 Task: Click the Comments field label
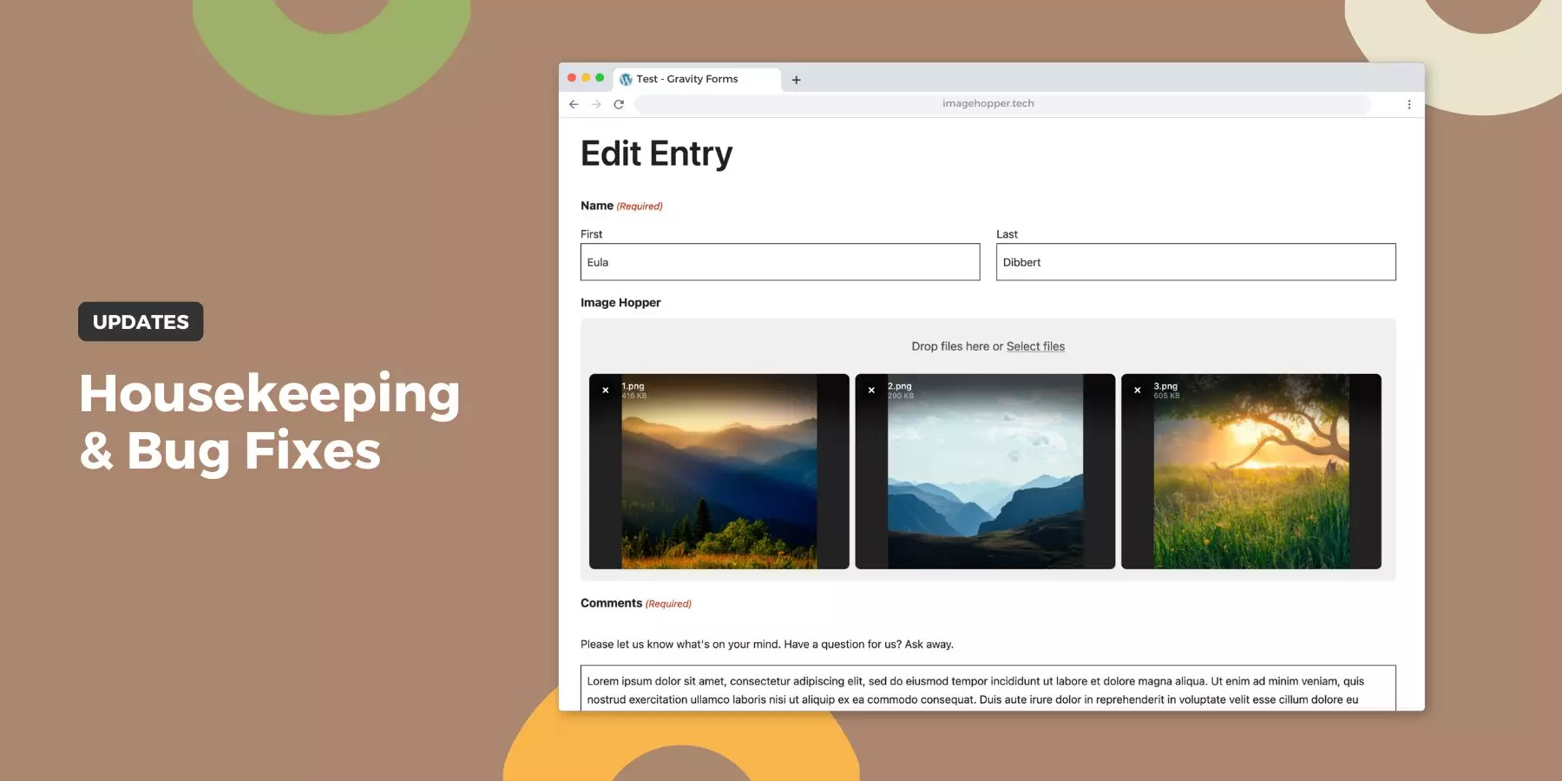pyautogui.click(x=612, y=603)
